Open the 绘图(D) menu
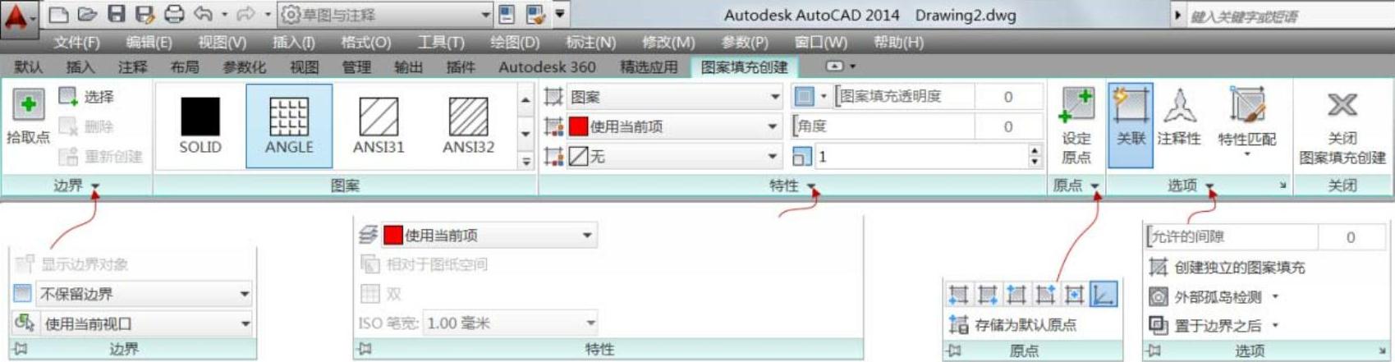The image size is (1395, 362). [515, 42]
